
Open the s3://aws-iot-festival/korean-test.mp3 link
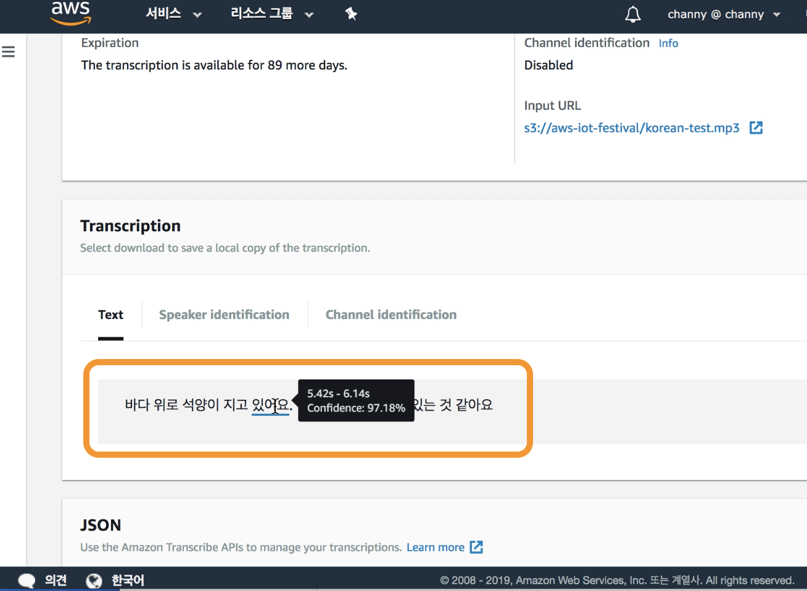(x=632, y=128)
